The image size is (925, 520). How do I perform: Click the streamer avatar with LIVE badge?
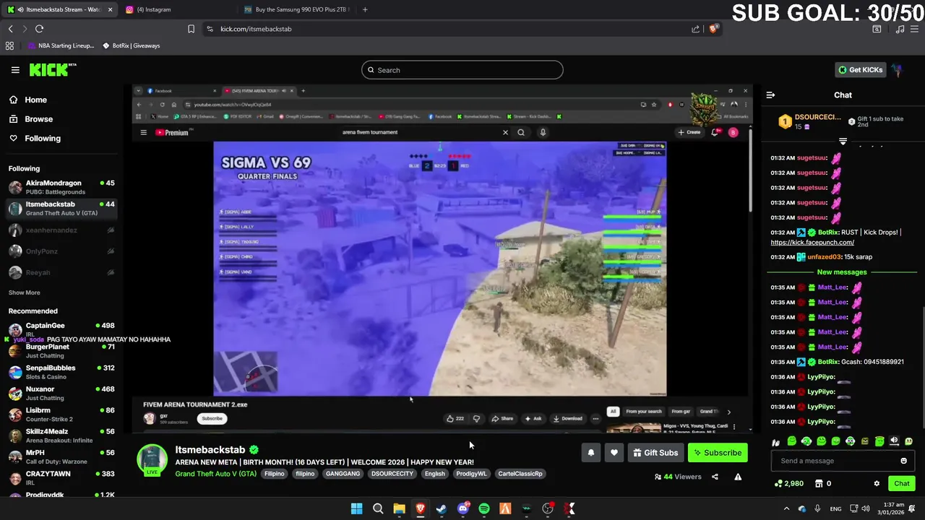click(152, 460)
